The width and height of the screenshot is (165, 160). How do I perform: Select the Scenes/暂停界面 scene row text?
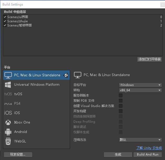[x=19, y=25]
